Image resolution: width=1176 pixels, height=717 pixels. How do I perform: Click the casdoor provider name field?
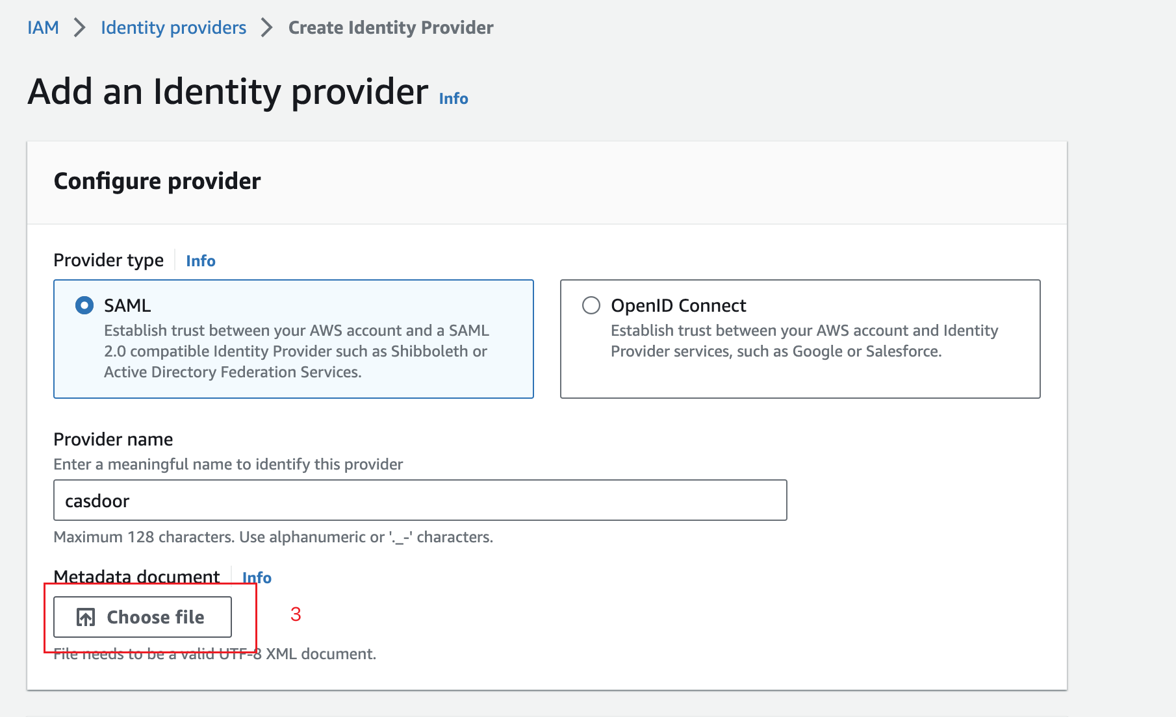[419, 500]
